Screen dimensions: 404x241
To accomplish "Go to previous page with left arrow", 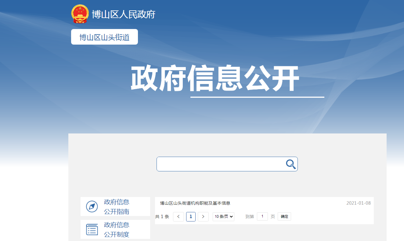I will (x=178, y=217).
